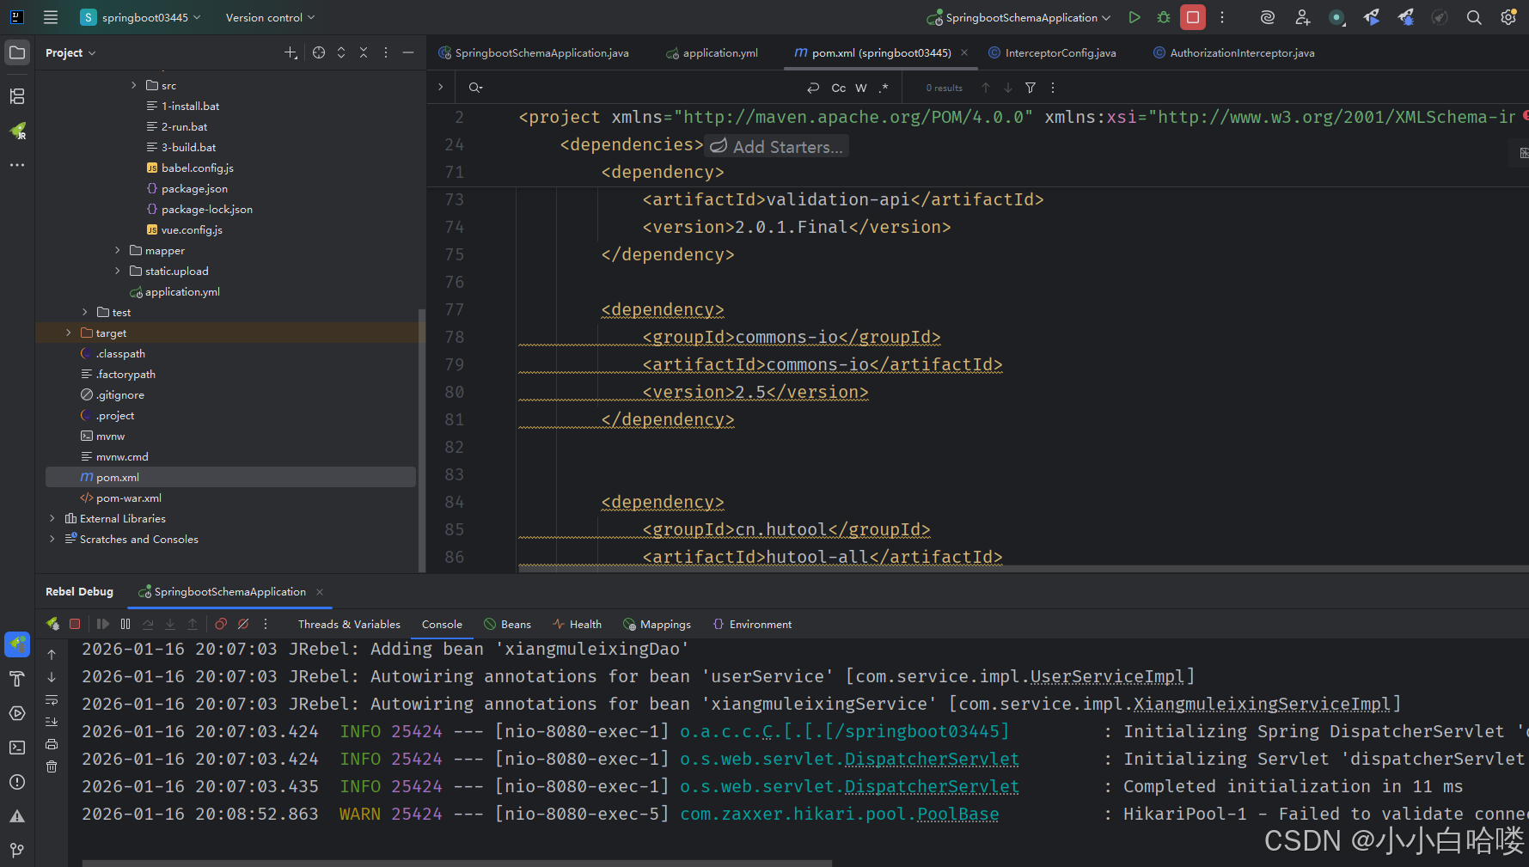
Task: Toggle search filter funnel icon
Action: click(1031, 88)
